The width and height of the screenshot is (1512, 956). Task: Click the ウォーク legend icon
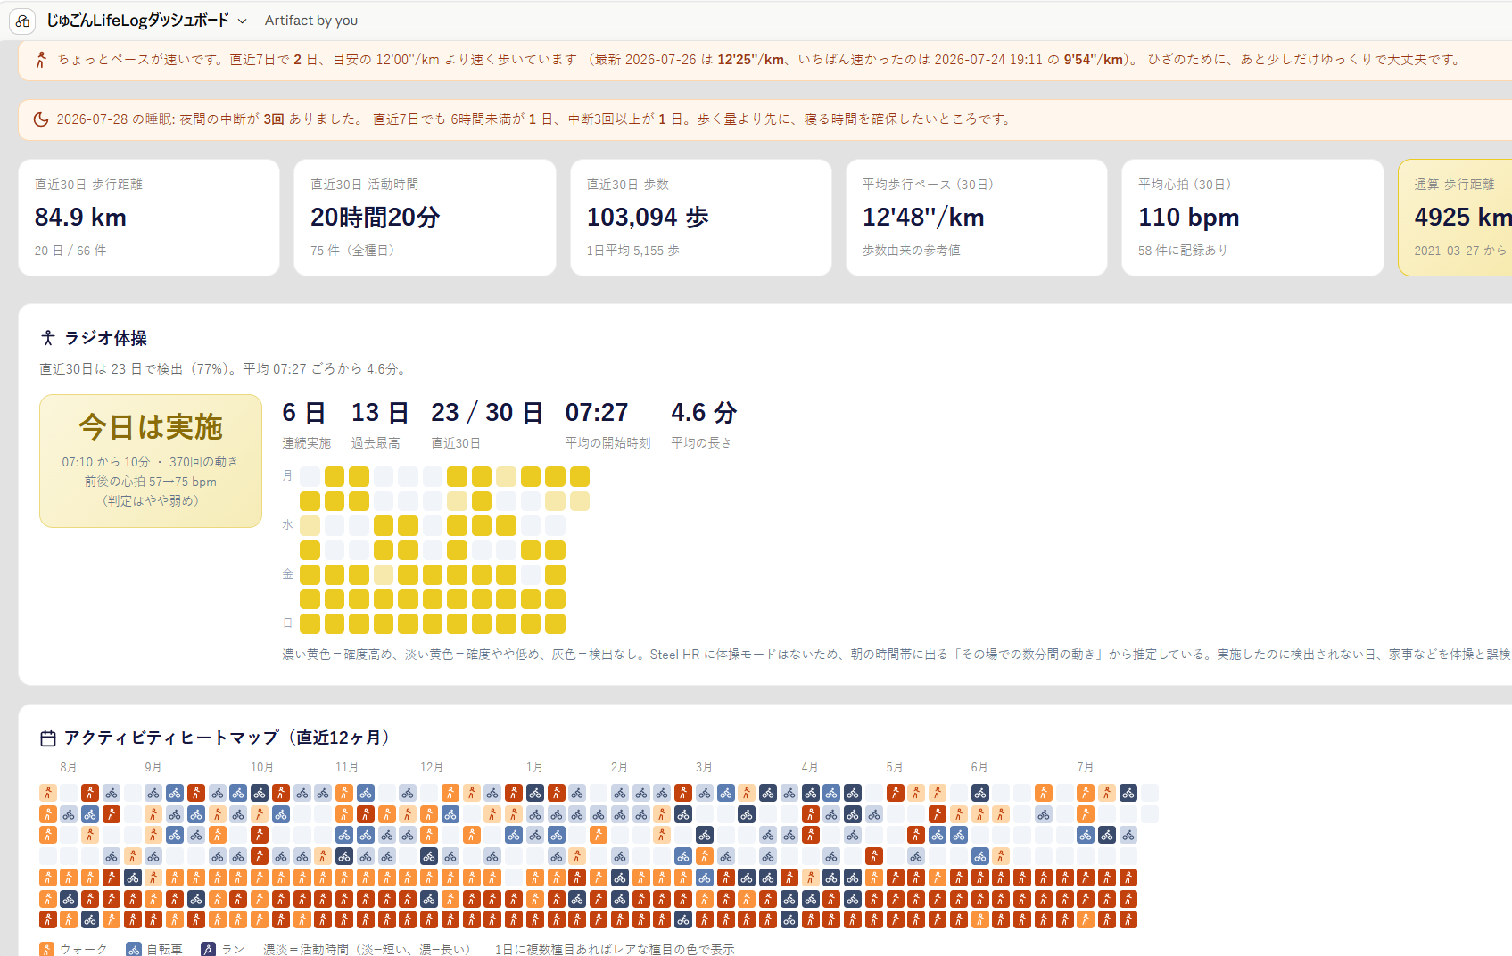47,949
